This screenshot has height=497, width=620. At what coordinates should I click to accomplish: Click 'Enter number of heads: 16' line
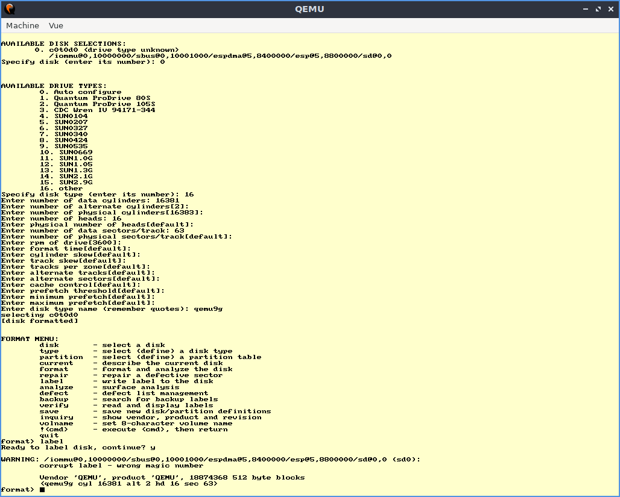pyautogui.click(x=61, y=219)
